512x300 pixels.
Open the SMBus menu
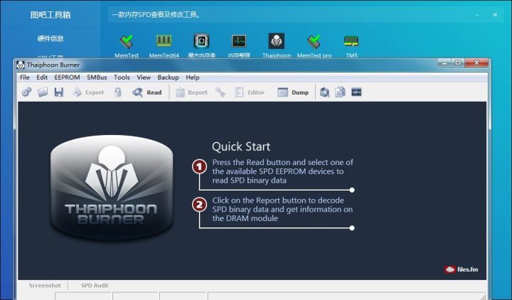[x=97, y=77]
